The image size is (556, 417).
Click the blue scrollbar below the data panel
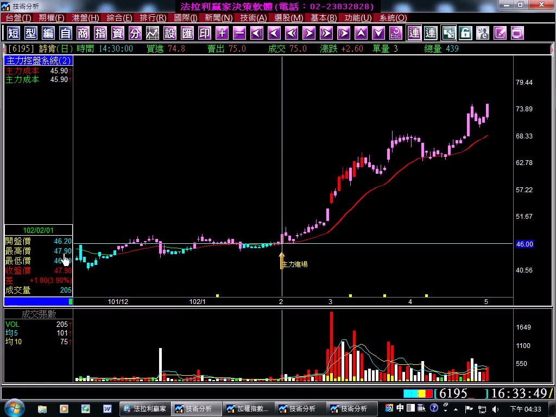point(39,301)
